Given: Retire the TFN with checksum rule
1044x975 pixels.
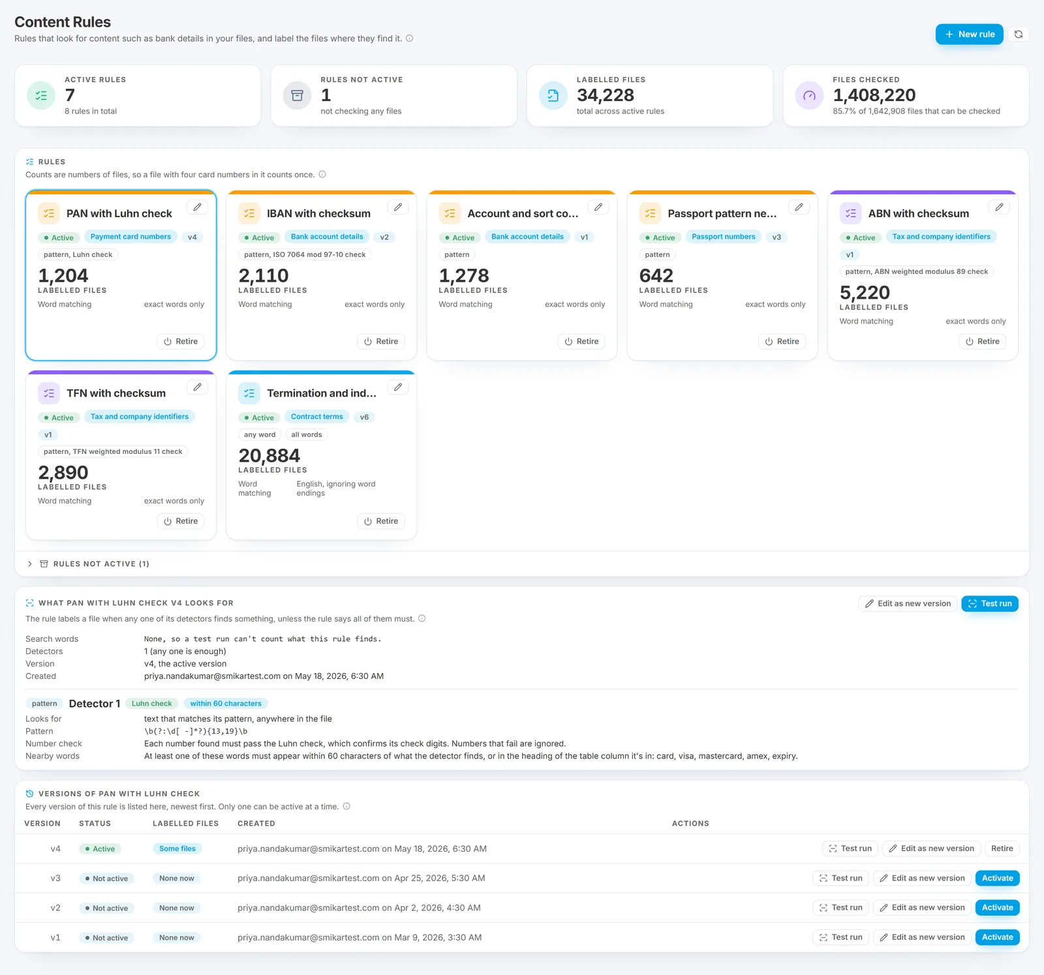Looking at the screenshot, I should pos(181,522).
